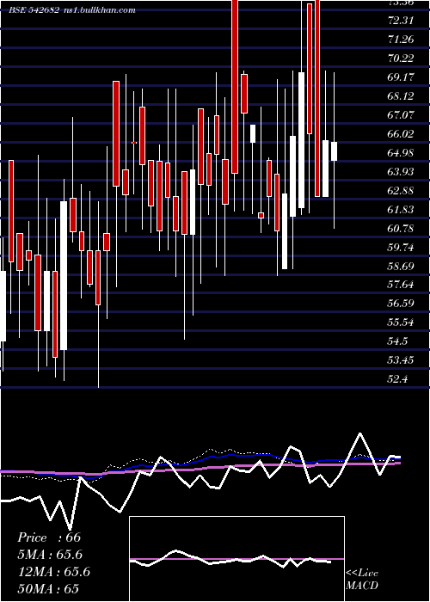
Task: Click the 54.5 price axis label
Action: 398,341
